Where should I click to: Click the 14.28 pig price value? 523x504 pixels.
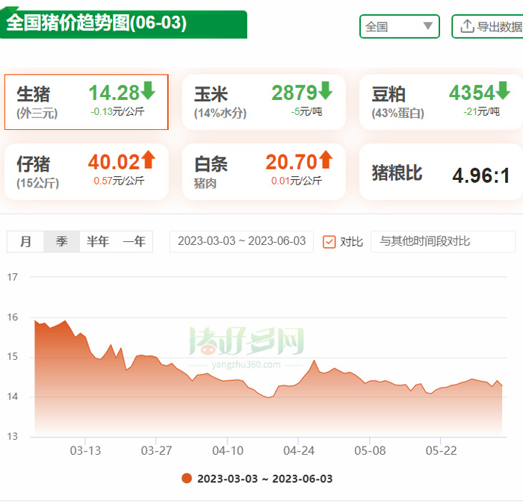tap(114, 93)
